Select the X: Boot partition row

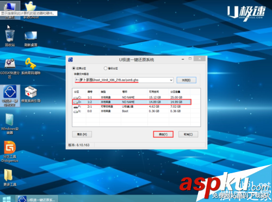(132, 111)
